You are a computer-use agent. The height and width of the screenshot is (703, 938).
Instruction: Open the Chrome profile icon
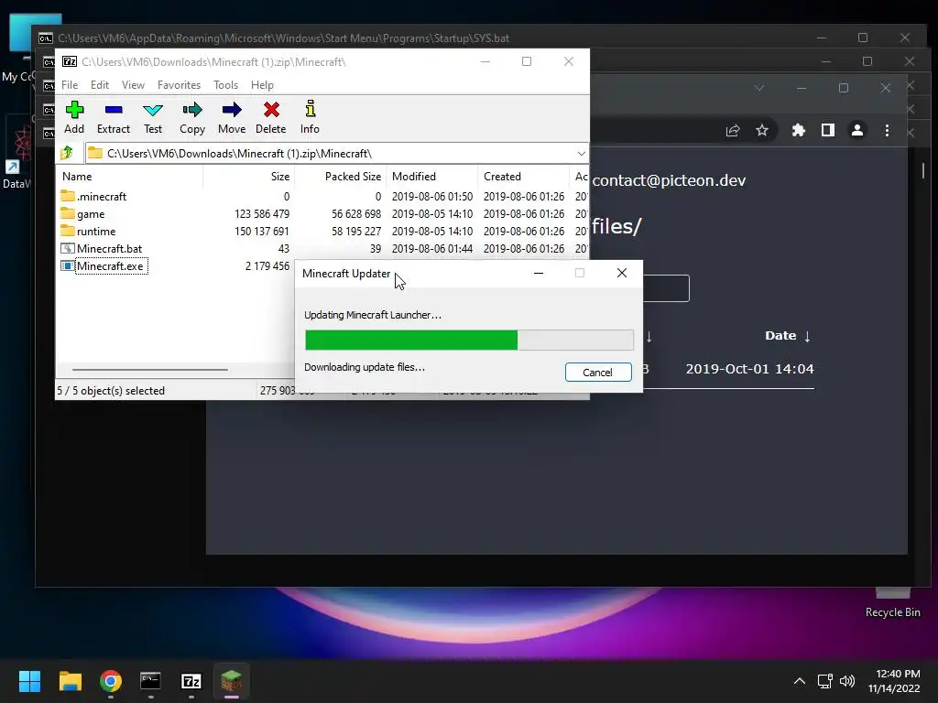tap(856, 130)
